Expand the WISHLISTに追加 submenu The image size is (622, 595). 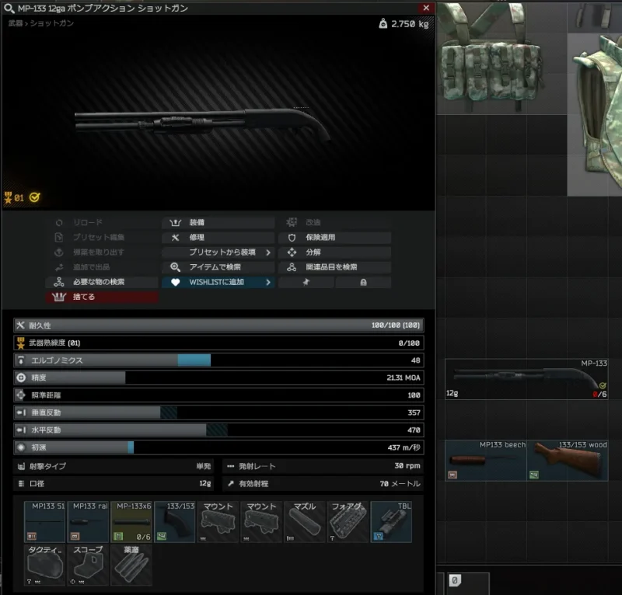point(218,283)
